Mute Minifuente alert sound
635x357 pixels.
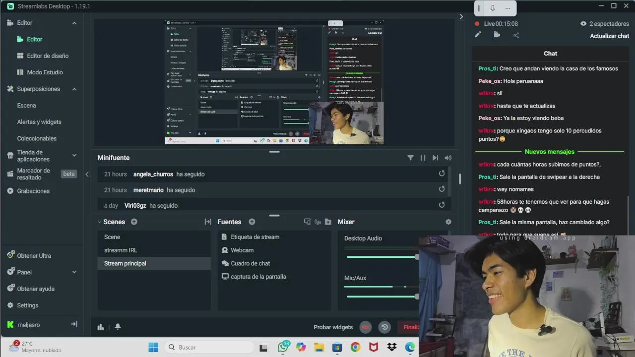point(448,158)
